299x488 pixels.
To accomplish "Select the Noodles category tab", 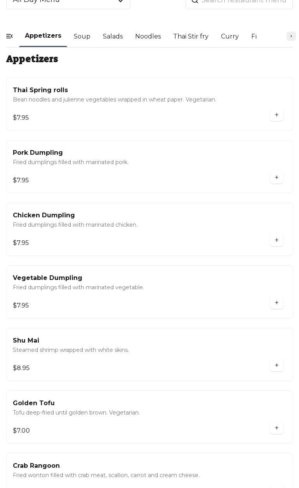I will tap(148, 37).
